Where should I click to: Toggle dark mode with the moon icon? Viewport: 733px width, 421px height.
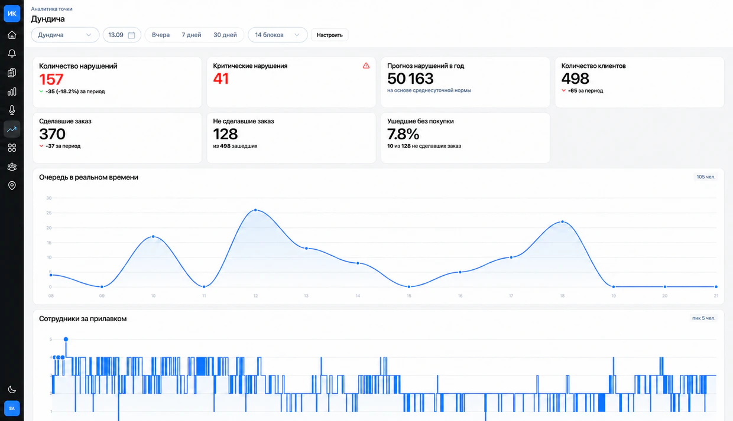click(x=12, y=390)
